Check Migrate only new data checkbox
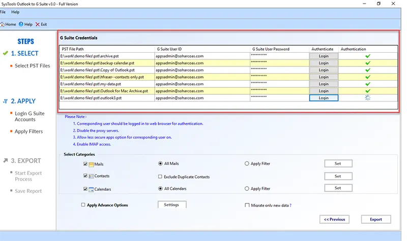The width and height of the screenshot is (407, 241). [x=247, y=205]
